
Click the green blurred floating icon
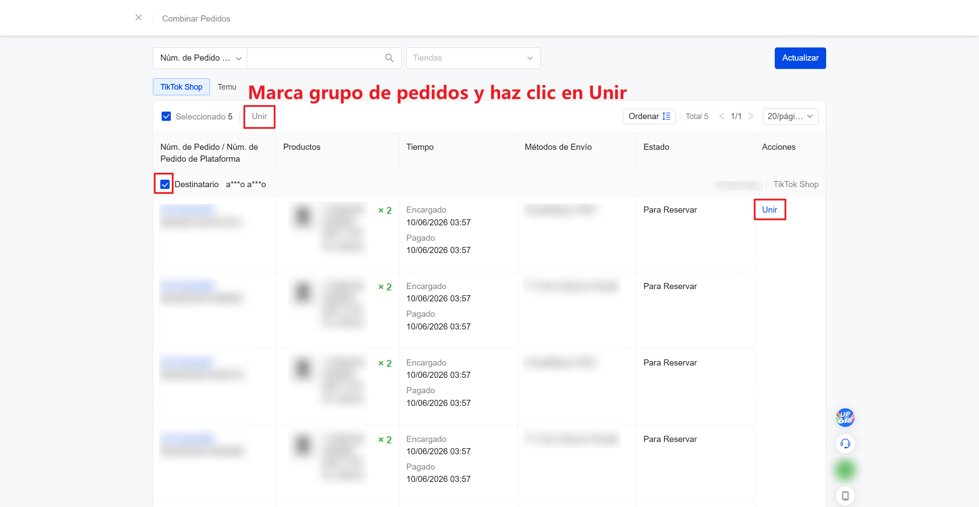click(845, 470)
